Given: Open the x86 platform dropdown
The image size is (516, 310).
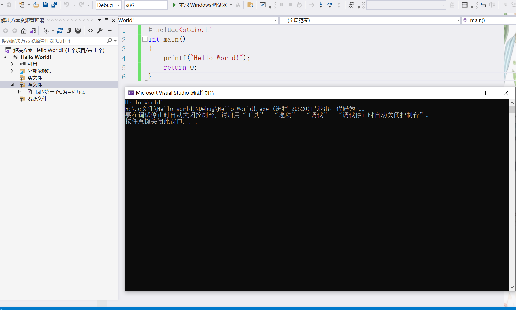Looking at the screenshot, I should [146, 5].
